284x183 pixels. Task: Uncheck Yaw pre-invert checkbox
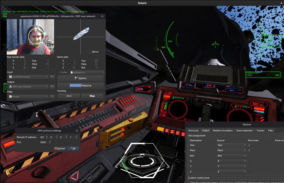pyautogui.click(x=249, y=145)
